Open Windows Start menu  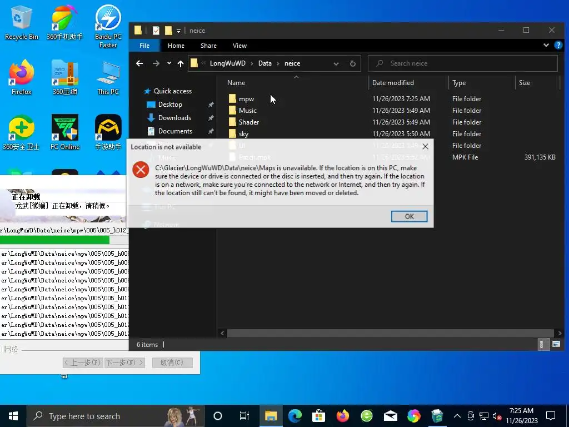click(13, 416)
